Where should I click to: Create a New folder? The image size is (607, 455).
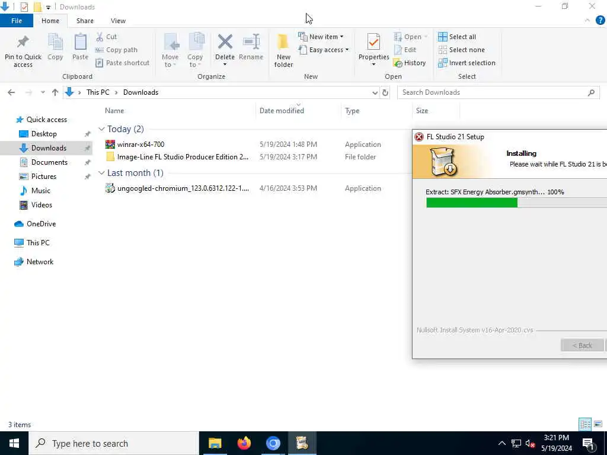(283, 51)
